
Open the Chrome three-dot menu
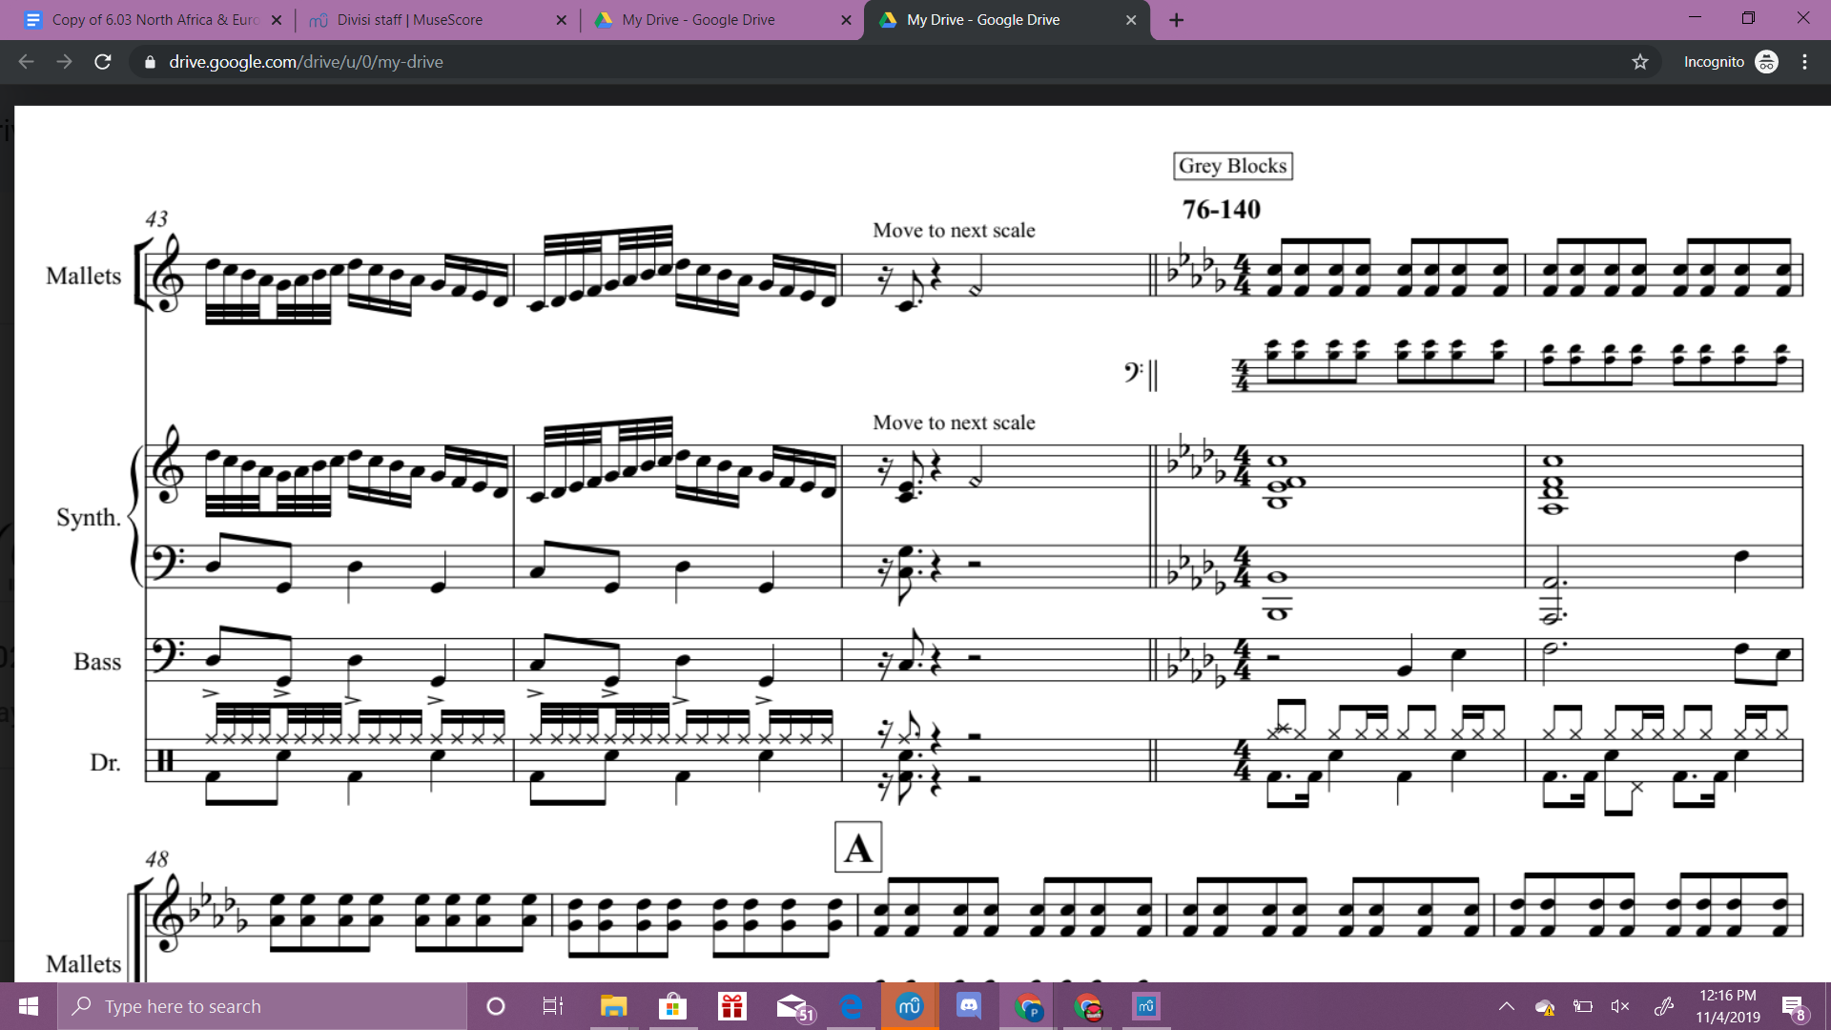tap(1804, 62)
